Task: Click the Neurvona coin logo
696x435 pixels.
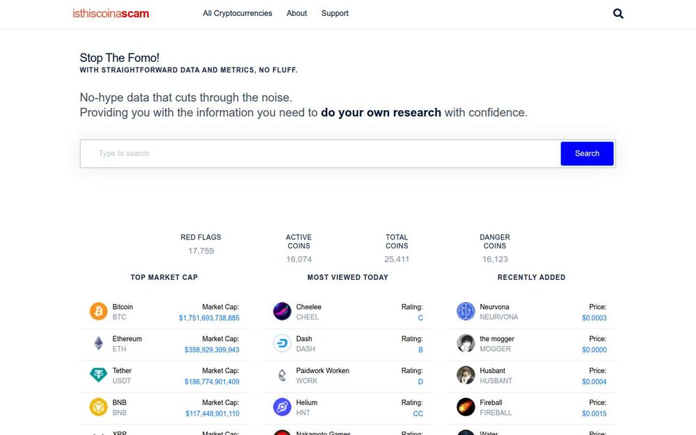Action: [466, 311]
